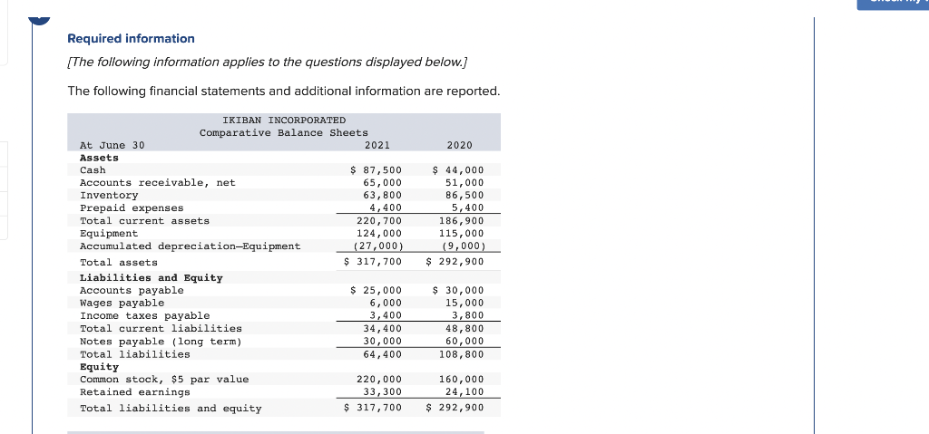Click the 'Total assets' row label
The image size is (929, 434).
coord(119,262)
